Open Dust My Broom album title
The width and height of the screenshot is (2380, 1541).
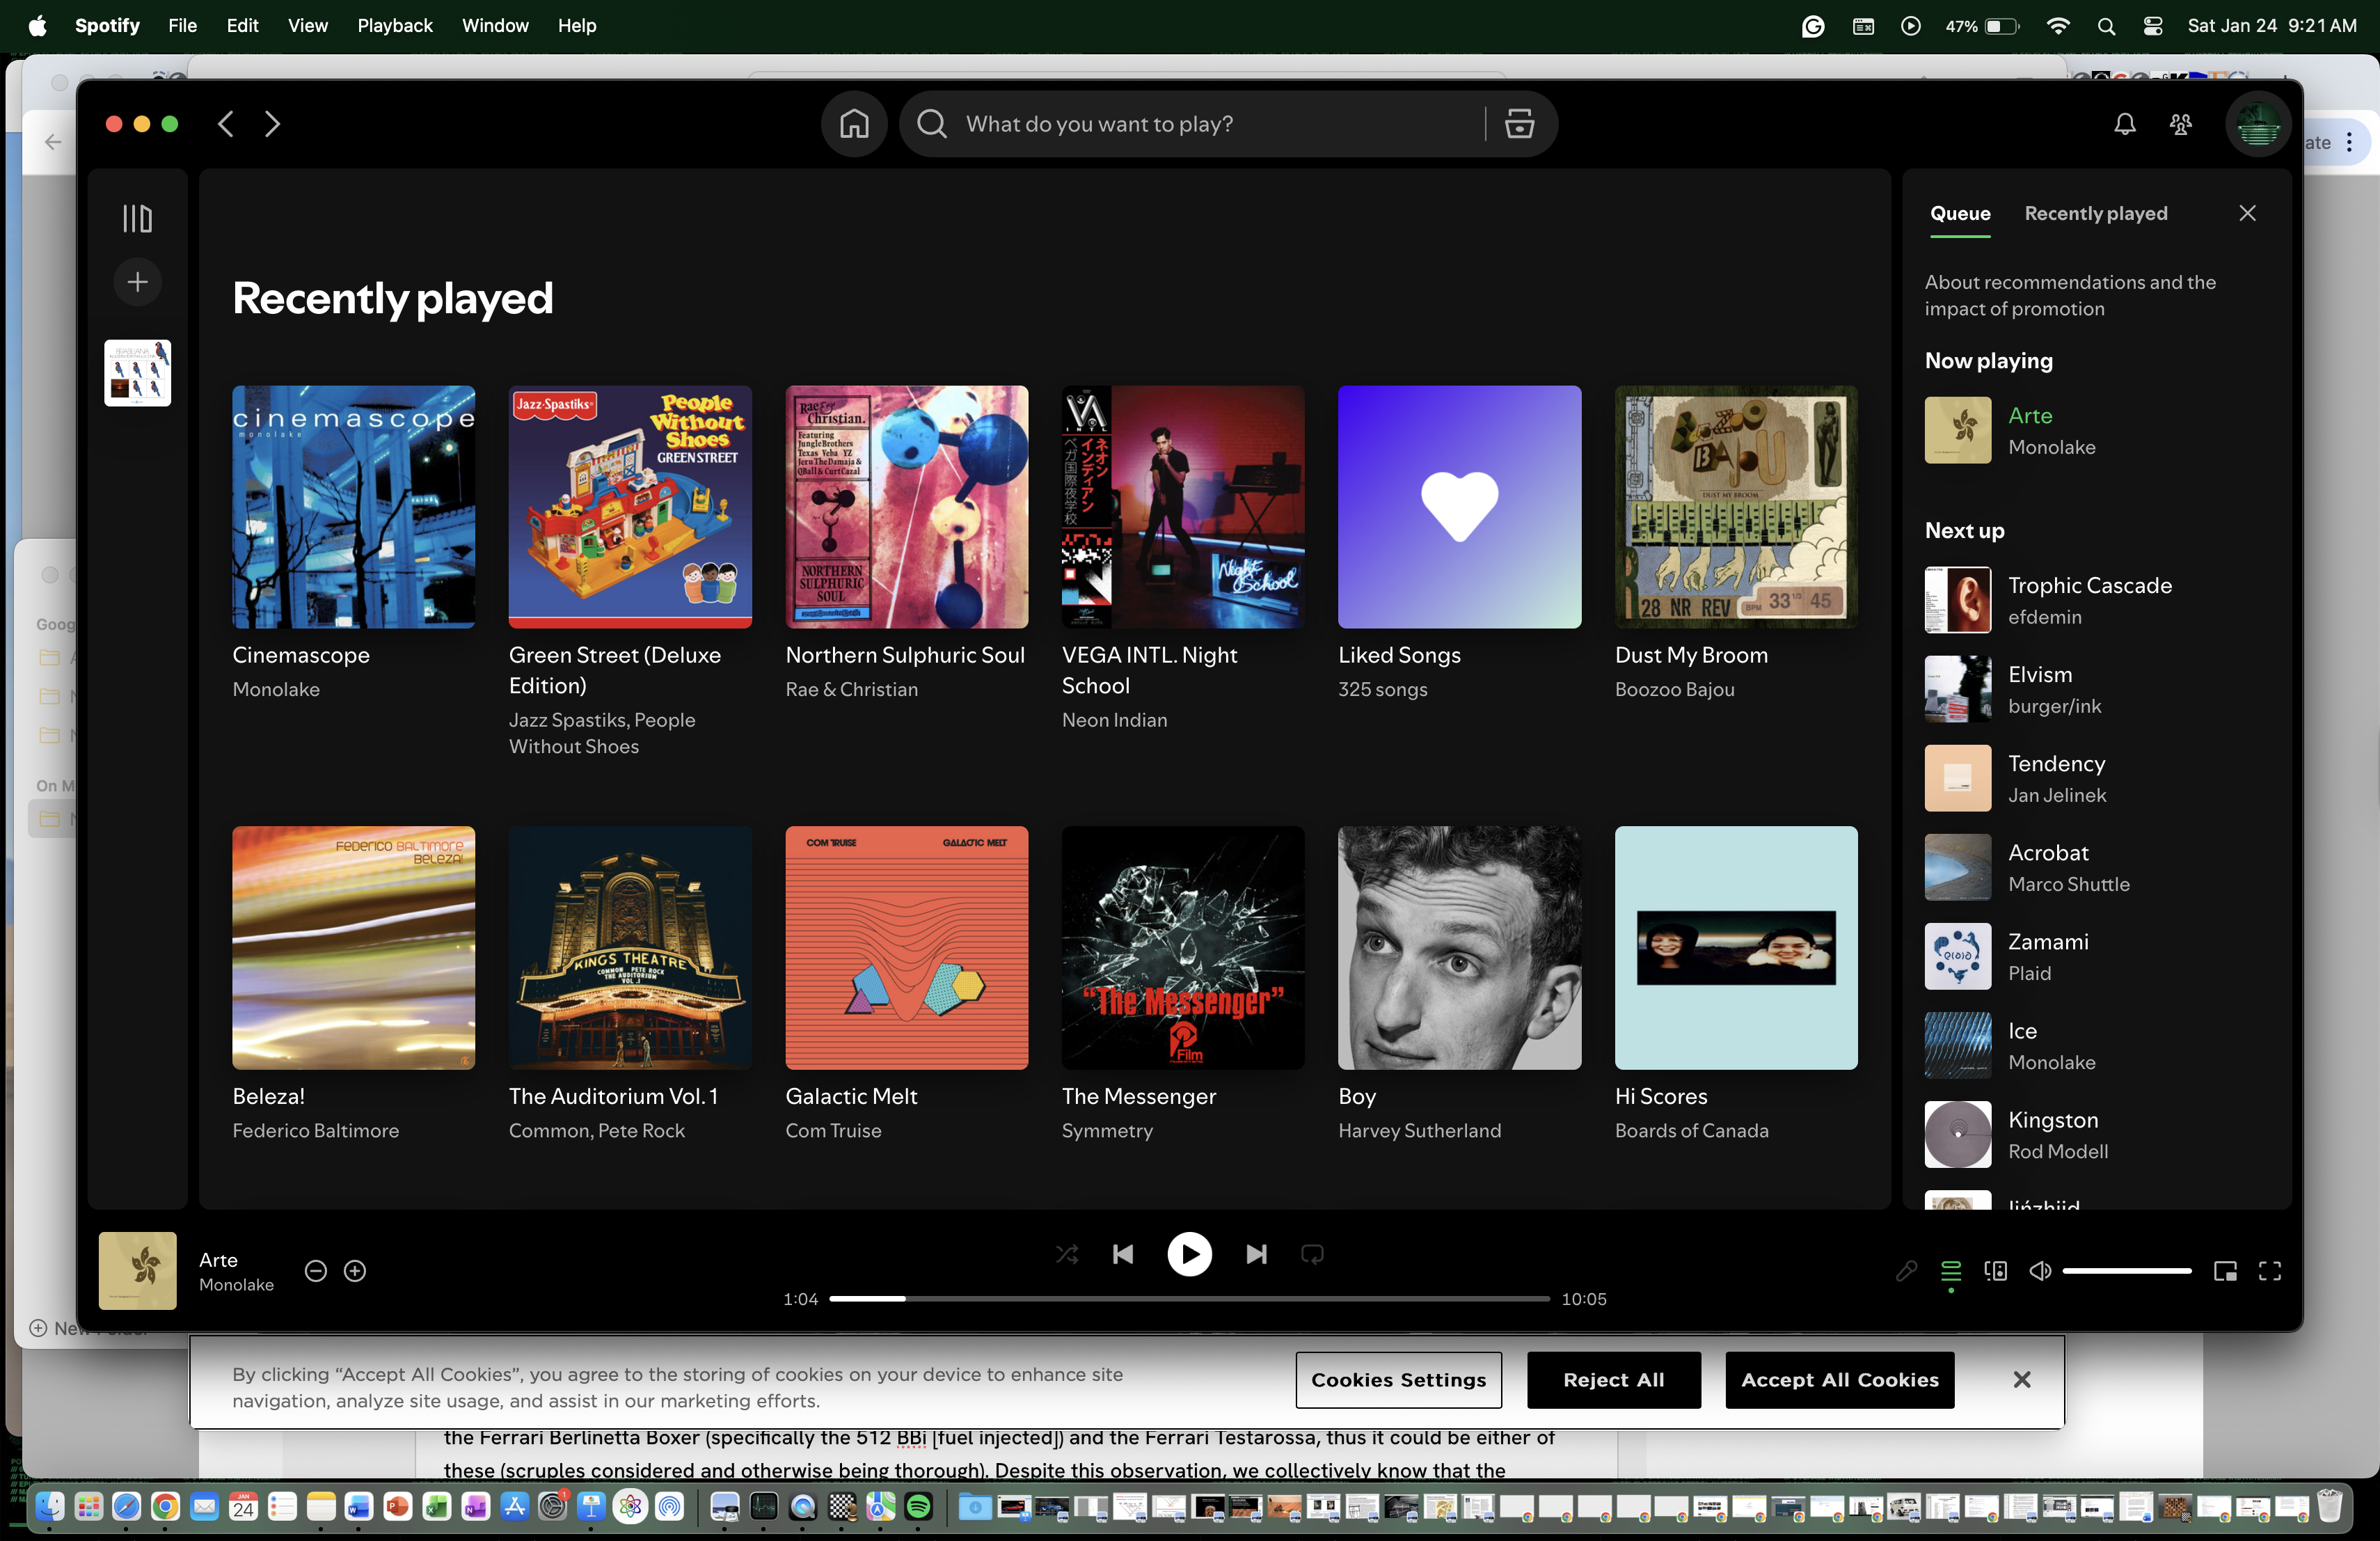tap(1691, 655)
